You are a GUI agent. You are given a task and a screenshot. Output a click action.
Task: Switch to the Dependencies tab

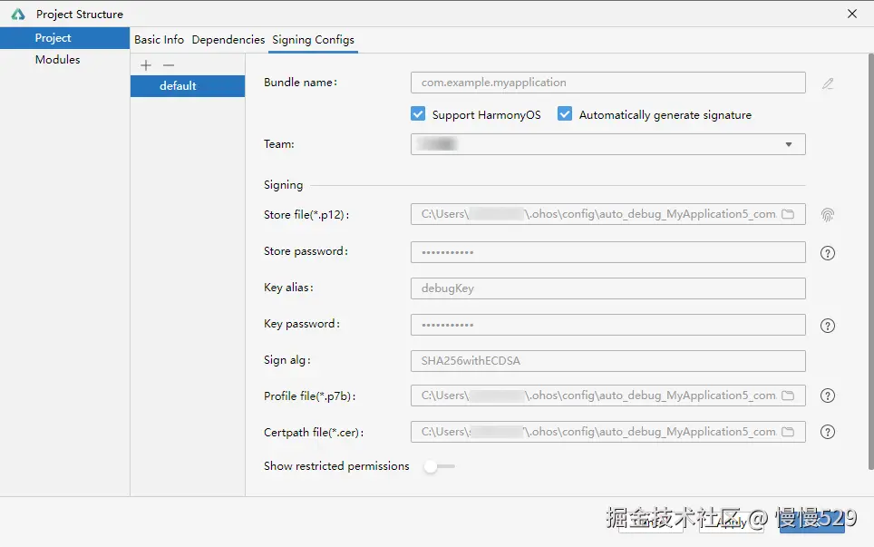[228, 40]
